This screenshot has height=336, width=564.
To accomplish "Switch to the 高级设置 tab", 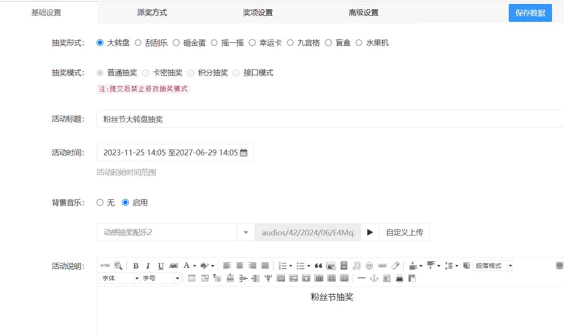I will tap(364, 12).
